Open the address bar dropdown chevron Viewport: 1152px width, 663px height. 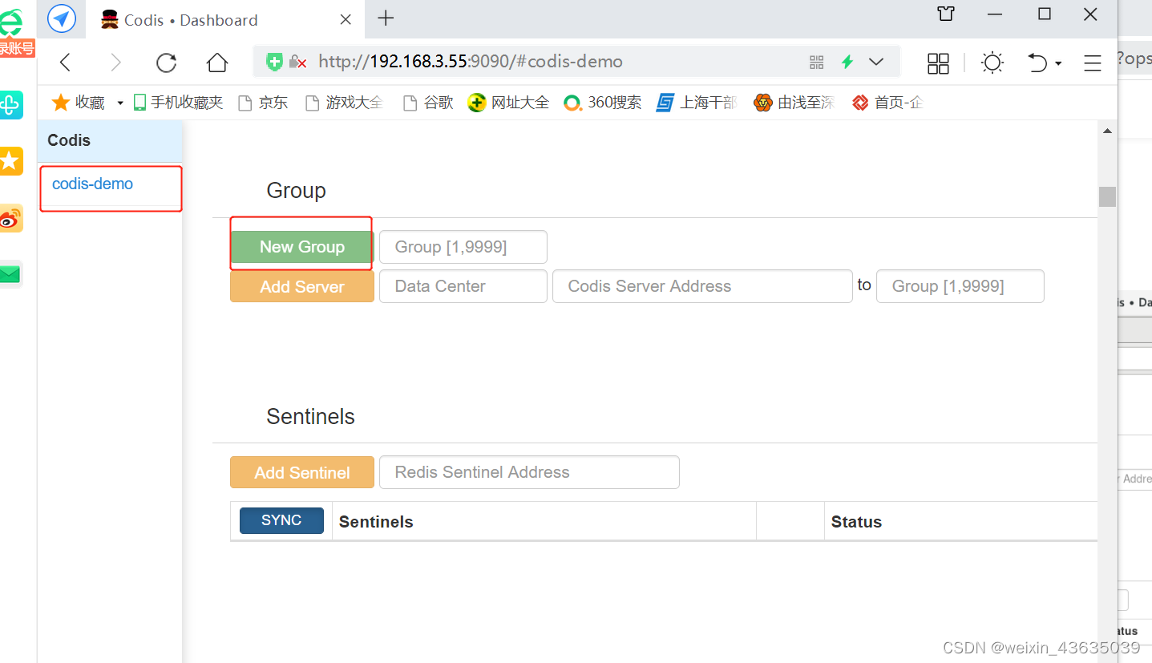(x=876, y=62)
